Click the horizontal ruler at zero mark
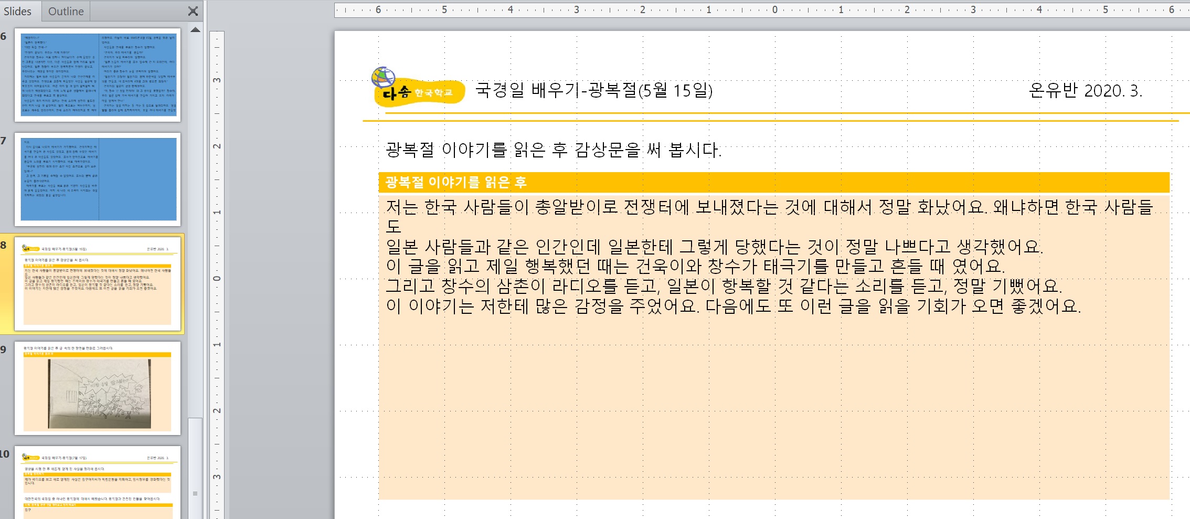 tap(774, 9)
